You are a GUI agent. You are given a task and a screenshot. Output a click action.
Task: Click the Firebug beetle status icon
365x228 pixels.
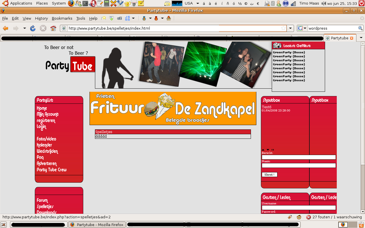pos(290,217)
